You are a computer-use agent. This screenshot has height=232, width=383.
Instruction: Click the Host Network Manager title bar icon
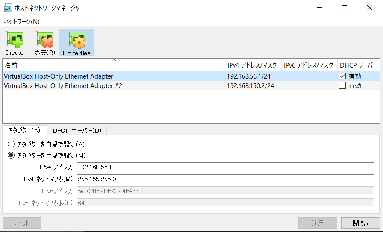tap(8, 8)
